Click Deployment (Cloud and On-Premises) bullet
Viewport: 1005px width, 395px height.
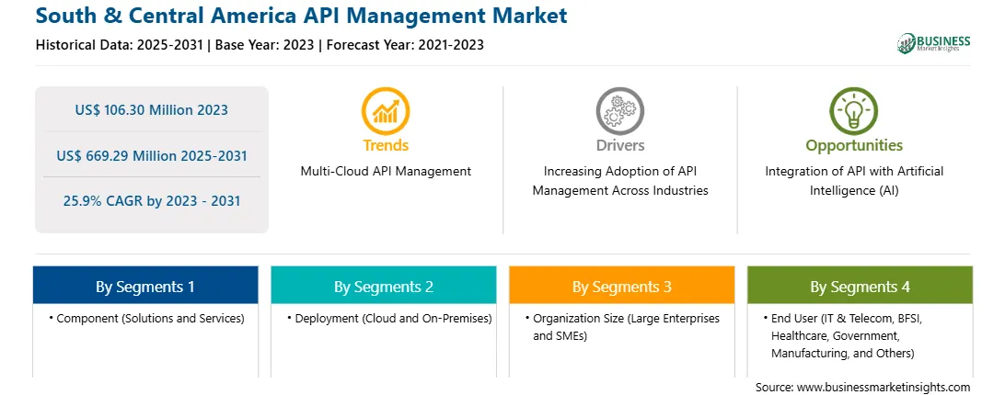(389, 318)
